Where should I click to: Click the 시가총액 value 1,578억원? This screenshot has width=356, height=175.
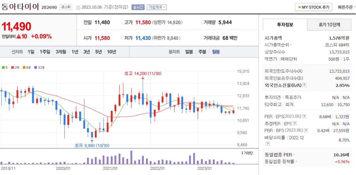(339, 38)
